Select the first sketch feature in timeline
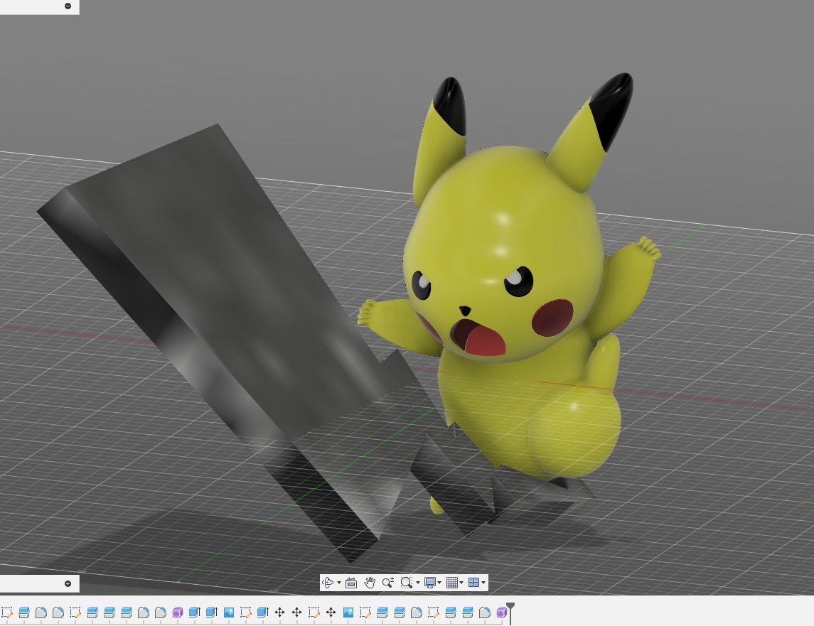814x626 pixels. coord(6,612)
